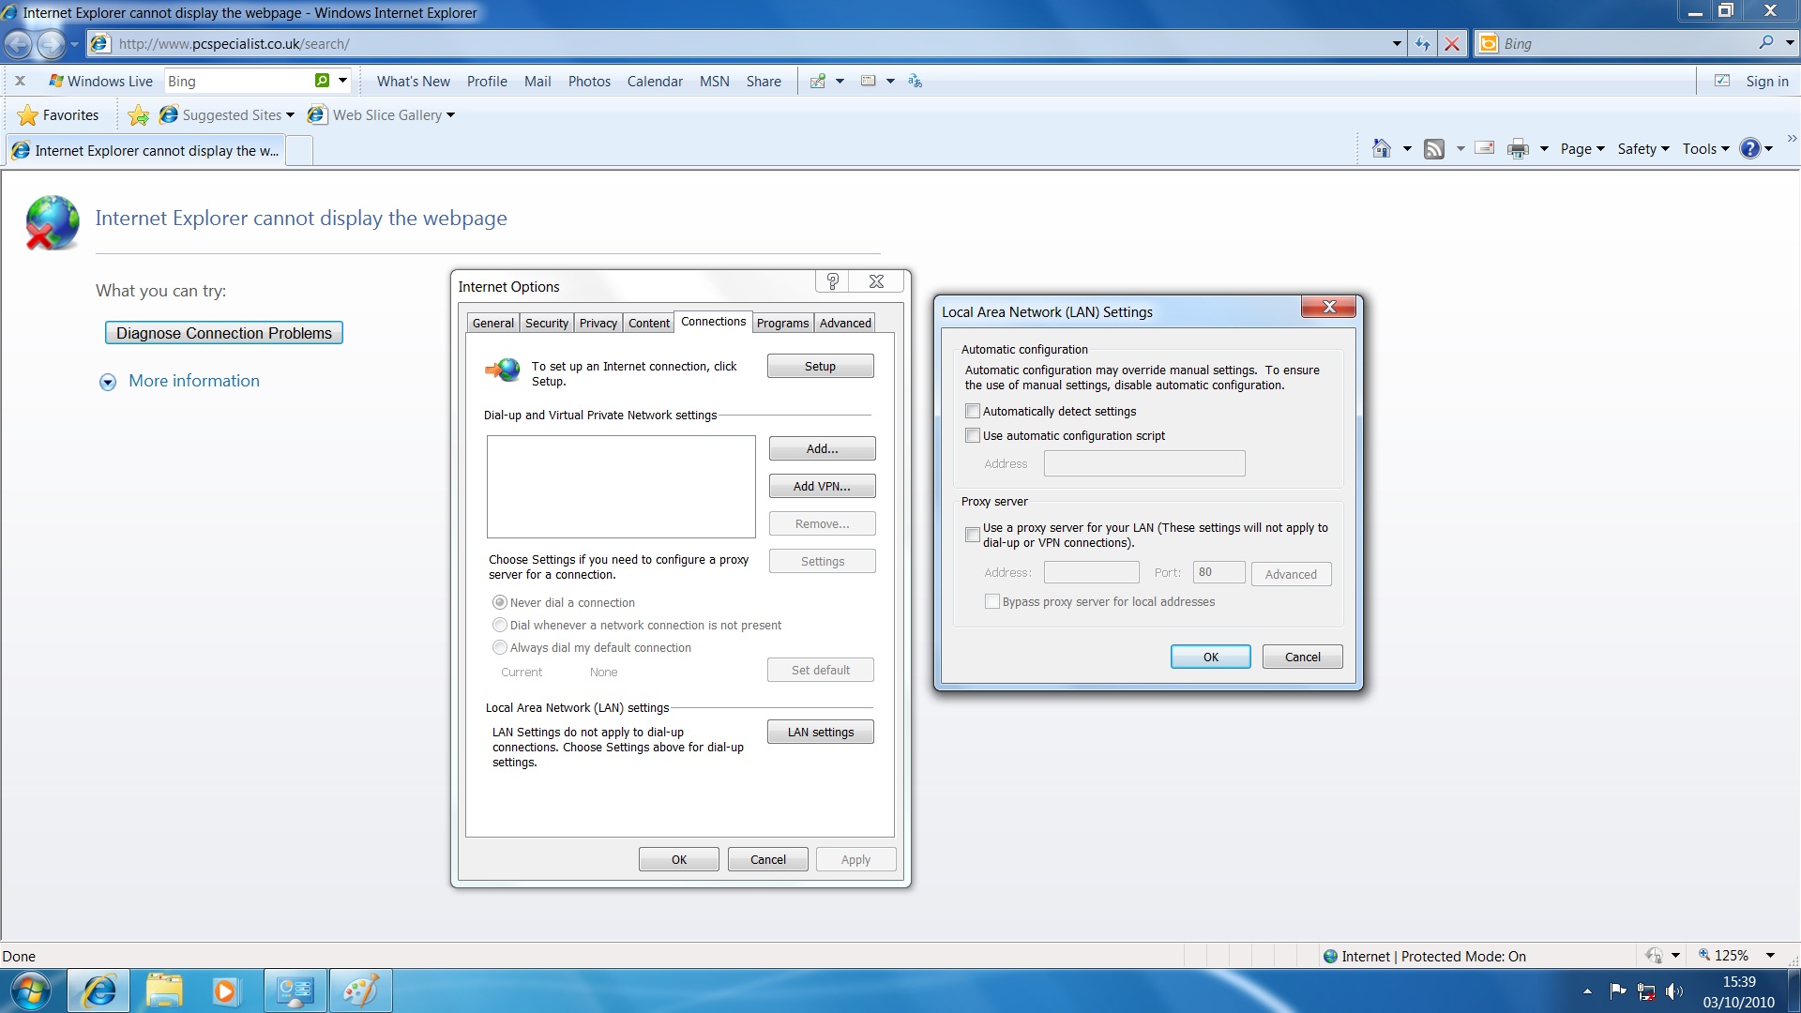Open the Windows Start orb
The image size is (1801, 1013).
coord(30,991)
